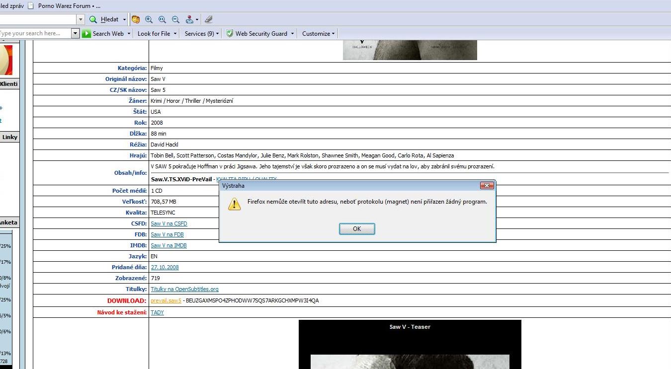Open the Saw V na FDB link

168,234
